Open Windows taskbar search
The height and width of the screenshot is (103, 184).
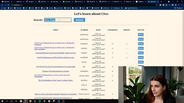coord(7,101)
